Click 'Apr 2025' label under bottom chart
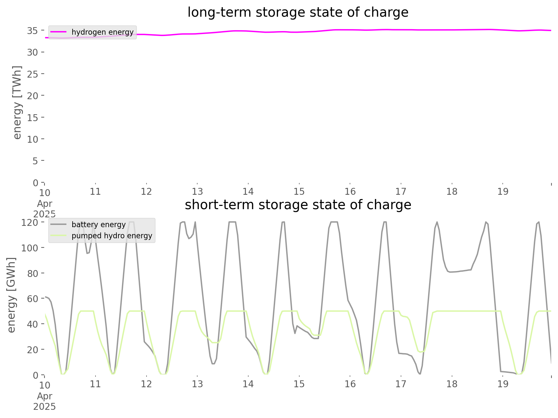This screenshot has width=558, height=418. tap(44, 401)
